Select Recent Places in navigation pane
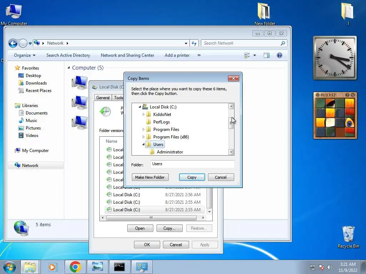Viewport: 366px width, 274px height. tap(39, 90)
